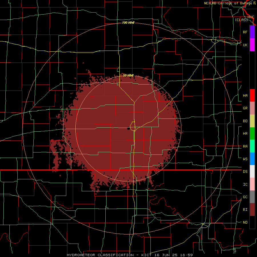Click the GR pink legend swatch
This screenshot has height=257, width=257.
[x=252, y=108]
